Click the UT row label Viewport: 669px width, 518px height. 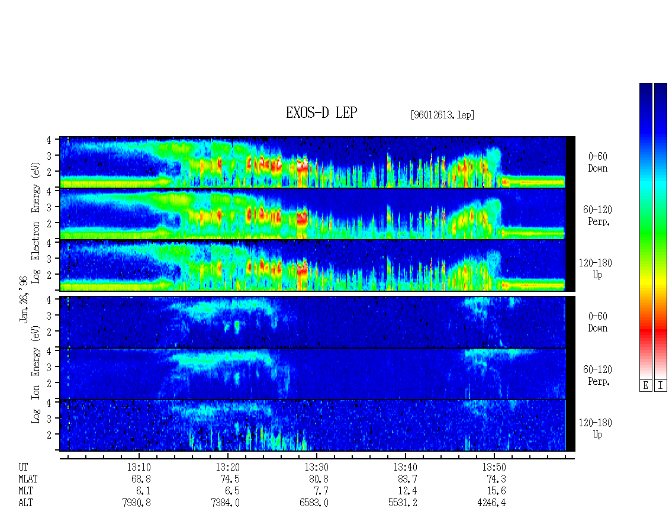[x=23, y=467]
